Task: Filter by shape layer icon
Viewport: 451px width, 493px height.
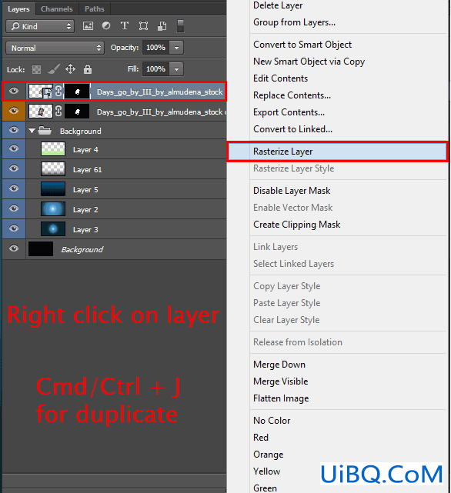Action: (143, 26)
